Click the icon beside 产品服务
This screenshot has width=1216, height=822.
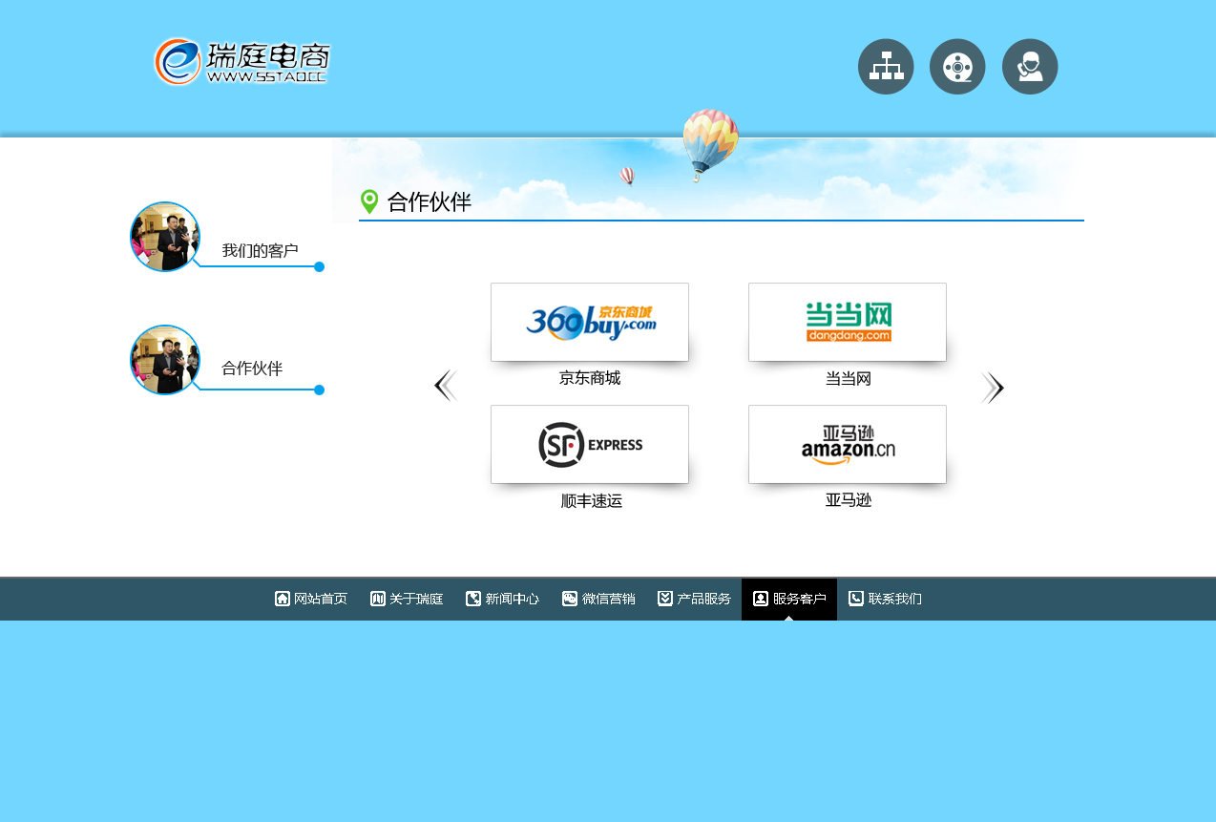click(x=665, y=599)
